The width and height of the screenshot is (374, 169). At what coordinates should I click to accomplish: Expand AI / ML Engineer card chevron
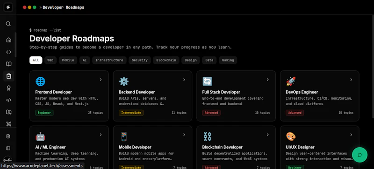tap(101, 135)
